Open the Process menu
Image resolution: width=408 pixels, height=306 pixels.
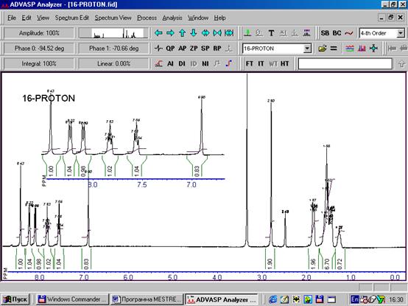pyautogui.click(x=147, y=18)
